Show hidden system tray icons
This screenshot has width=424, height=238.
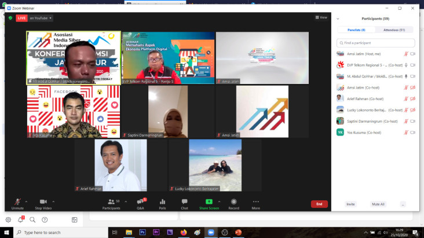365,233
